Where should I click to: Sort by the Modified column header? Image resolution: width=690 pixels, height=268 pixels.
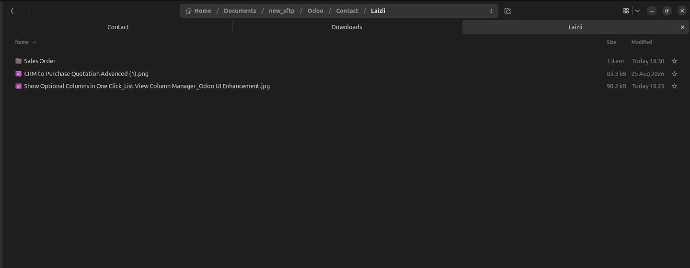642,42
